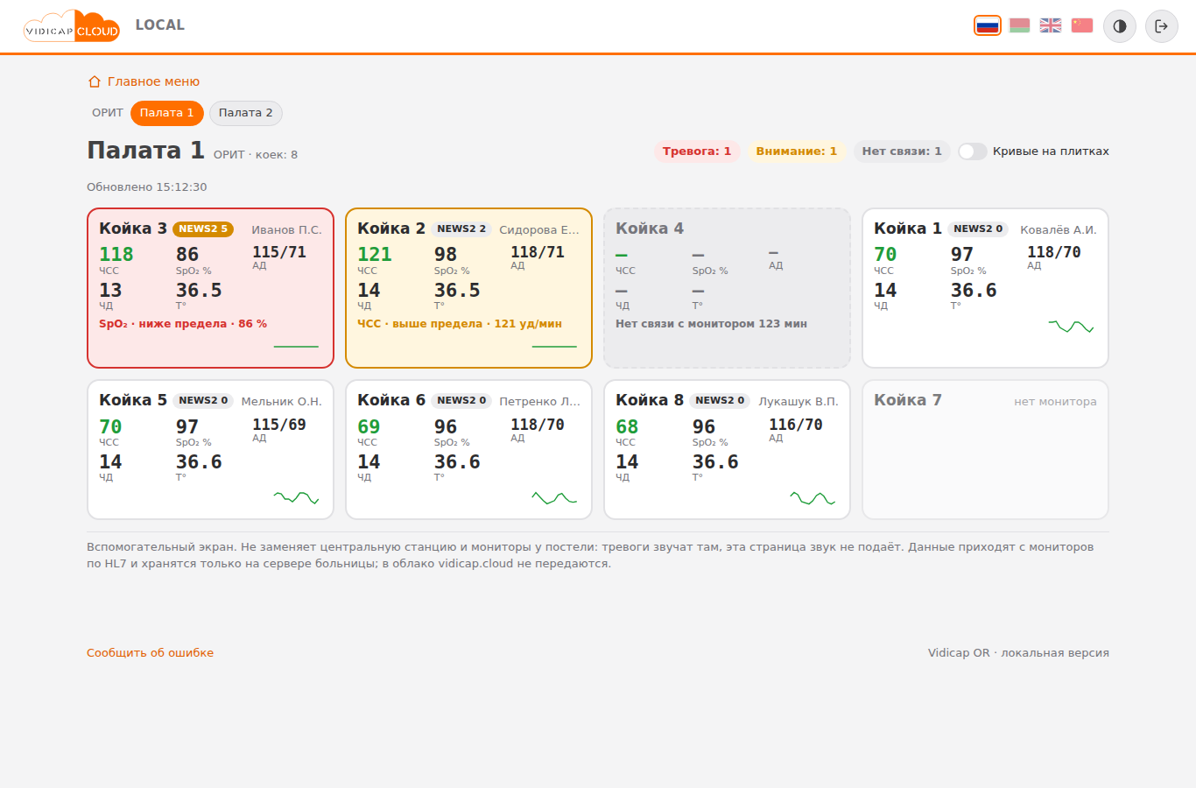Click the Обновлено 15:12:30 timestamp
Viewport: 1196px width, 788px height.
coord(147,187)
